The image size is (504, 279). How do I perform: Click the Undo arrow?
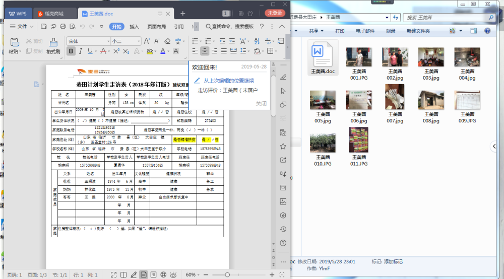[x=82, y=26]
